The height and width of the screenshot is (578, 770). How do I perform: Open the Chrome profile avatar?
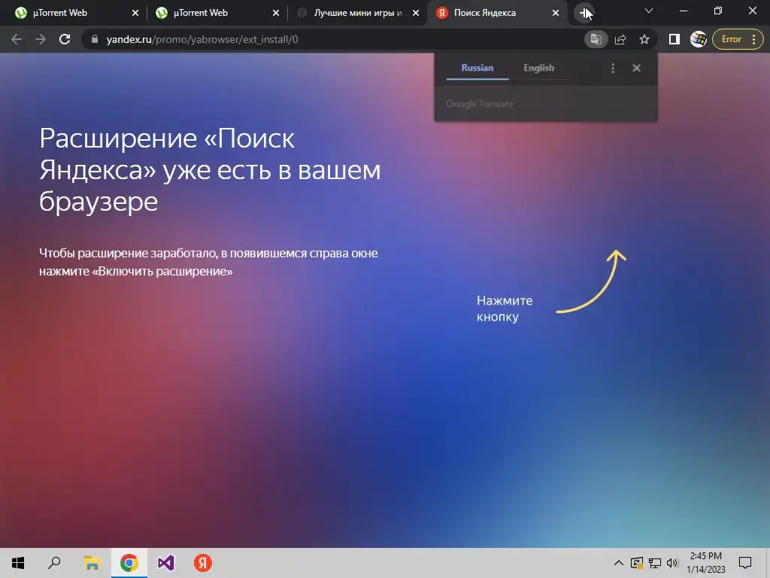click(x=699, y=39)
